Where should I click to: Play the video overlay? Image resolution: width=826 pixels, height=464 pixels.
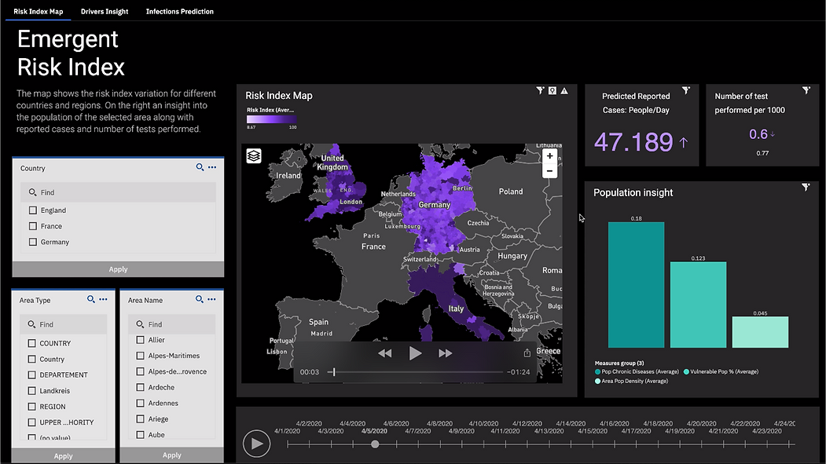tap(415, 353)
